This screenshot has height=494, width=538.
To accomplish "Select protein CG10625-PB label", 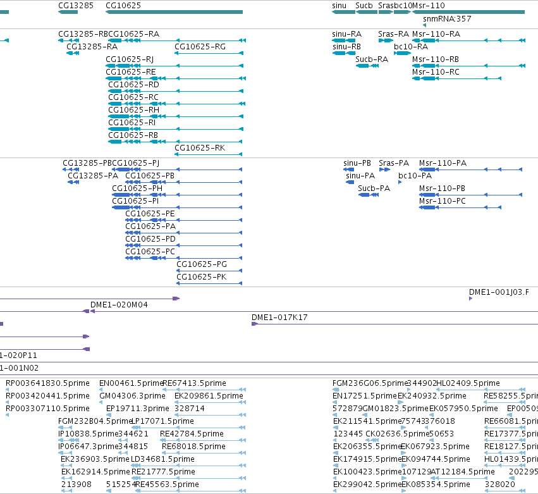I will pos(150,176).
